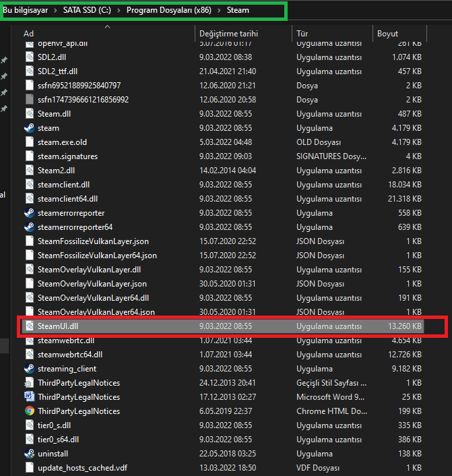Screen dimensions: 452x476
Task: Expand the chevron after SATA SSD (C:)
Action: click(x=119, y=10)
